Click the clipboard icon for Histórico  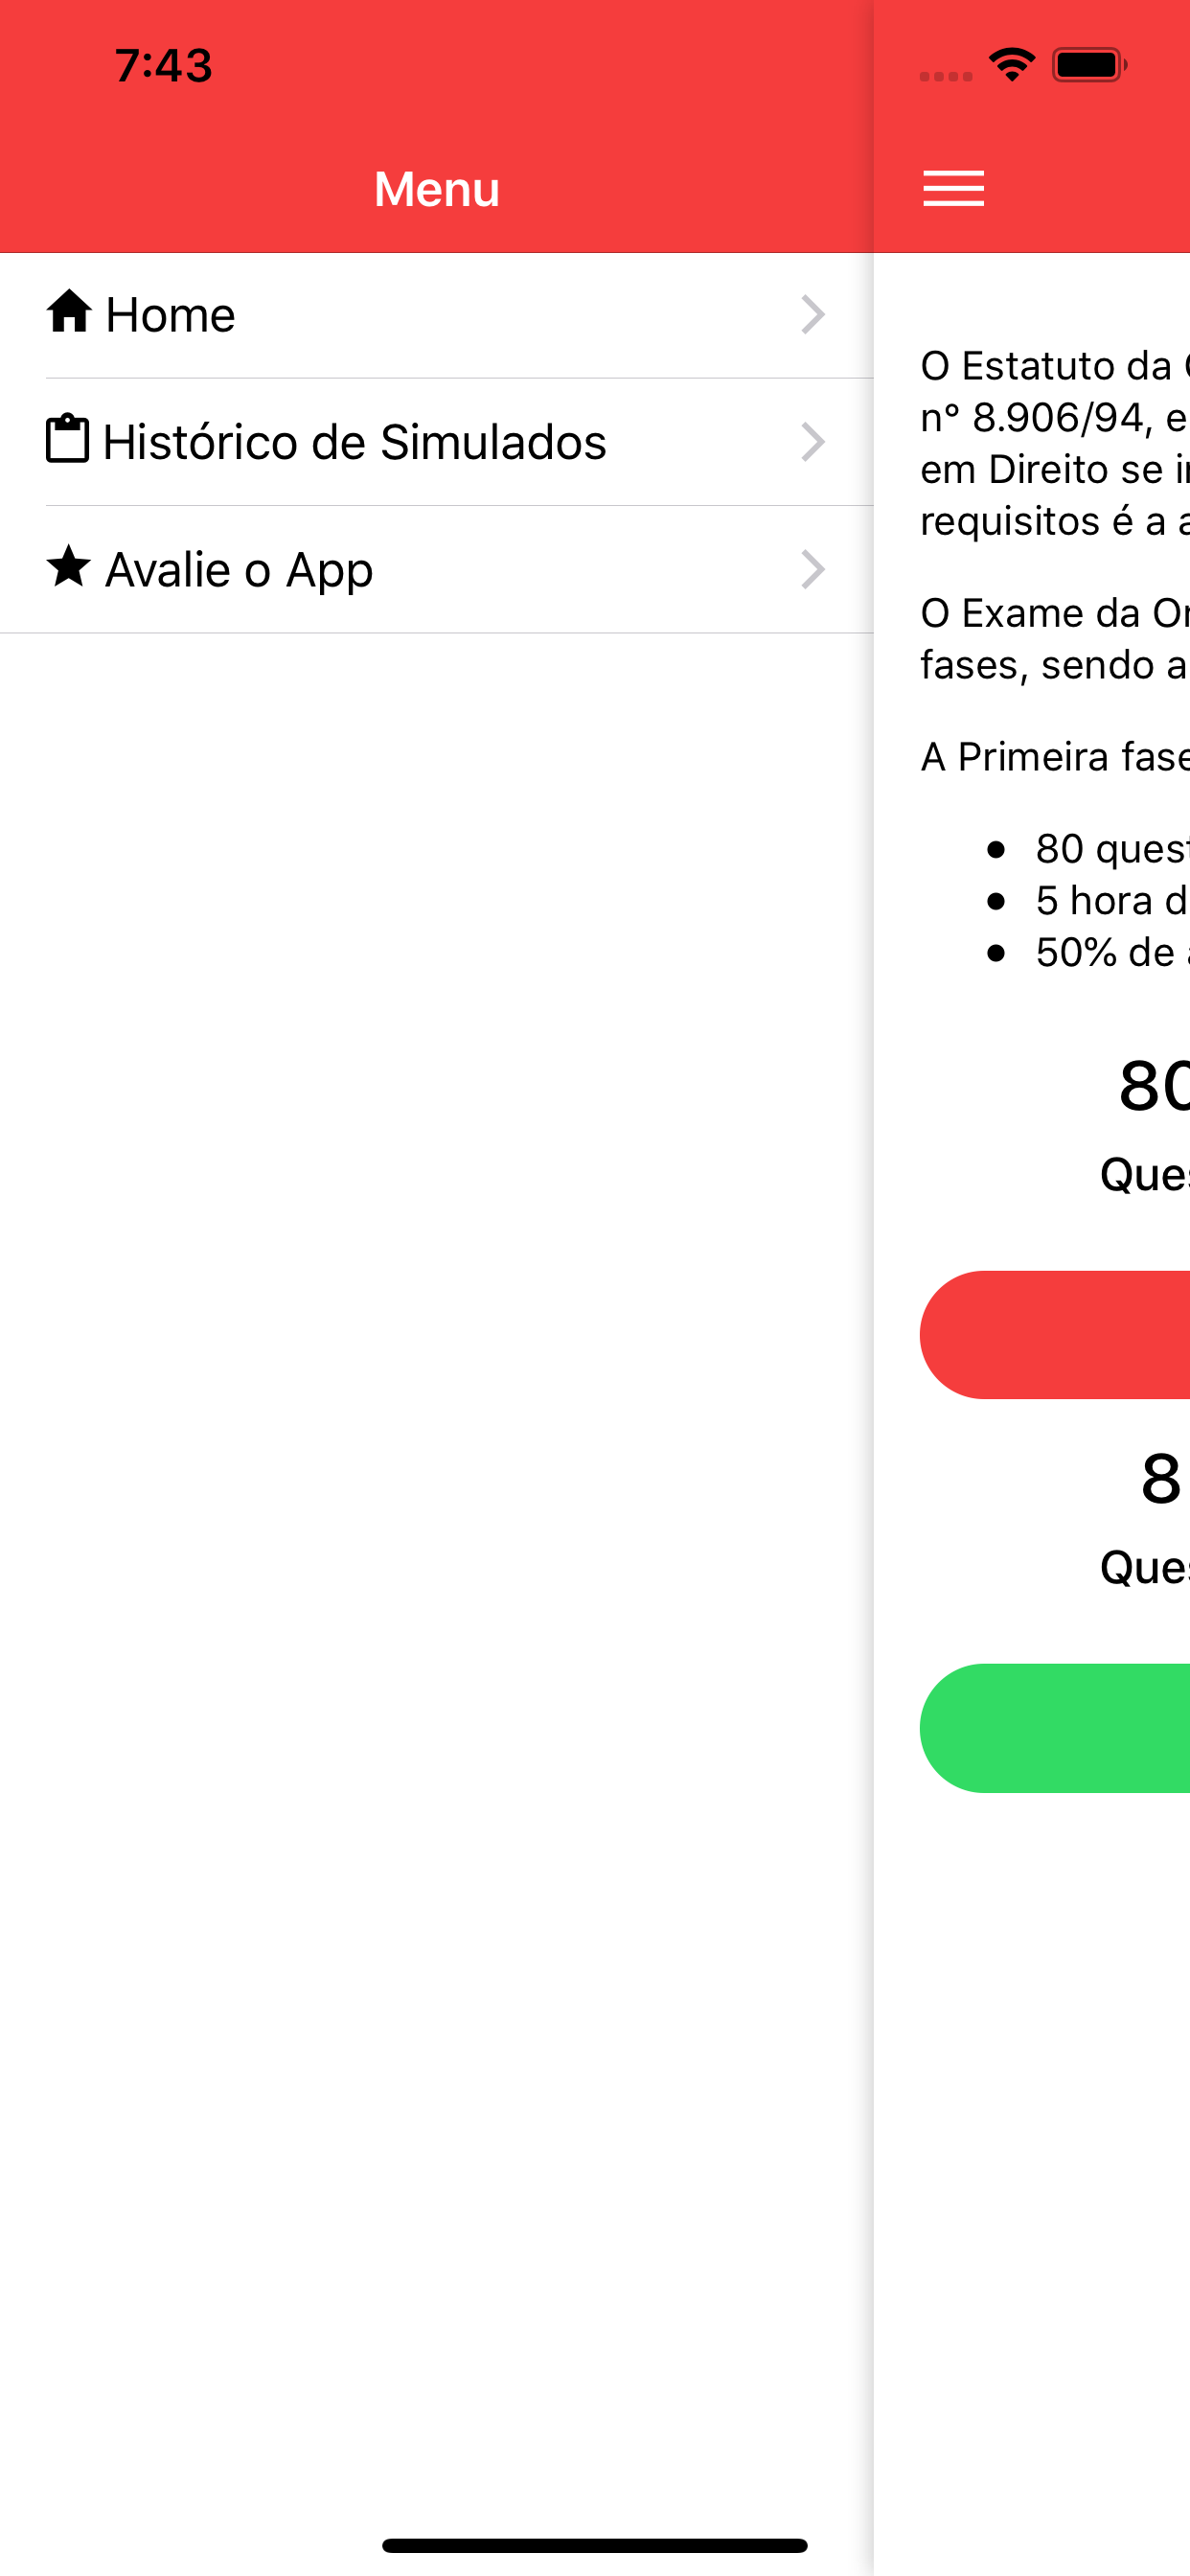point(68,439)
